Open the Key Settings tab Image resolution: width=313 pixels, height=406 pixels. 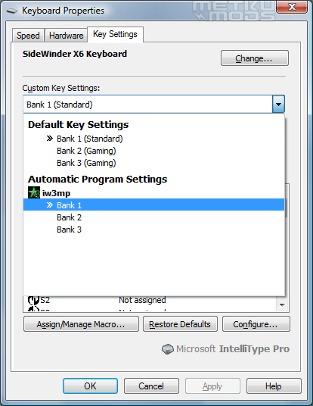pos(115,34)
